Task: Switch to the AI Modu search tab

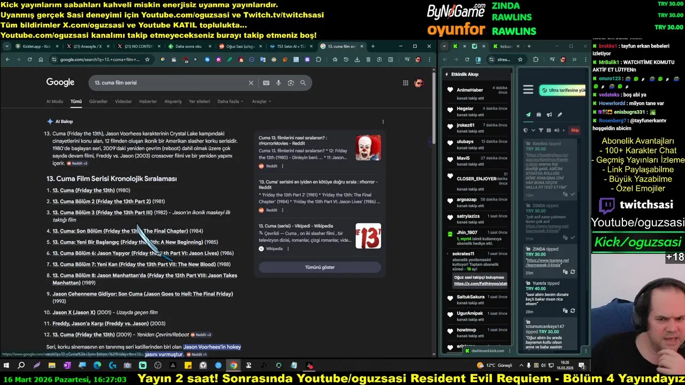Action: pos(55,102)
